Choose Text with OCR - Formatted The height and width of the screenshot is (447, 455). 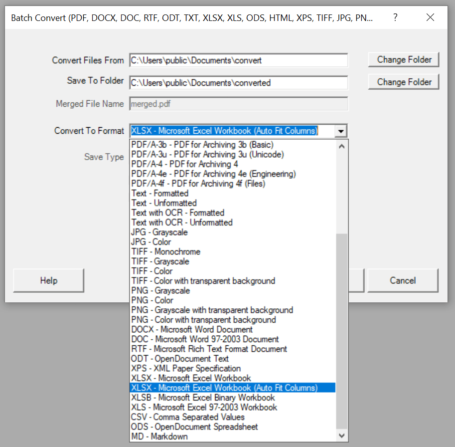(232, 213)
